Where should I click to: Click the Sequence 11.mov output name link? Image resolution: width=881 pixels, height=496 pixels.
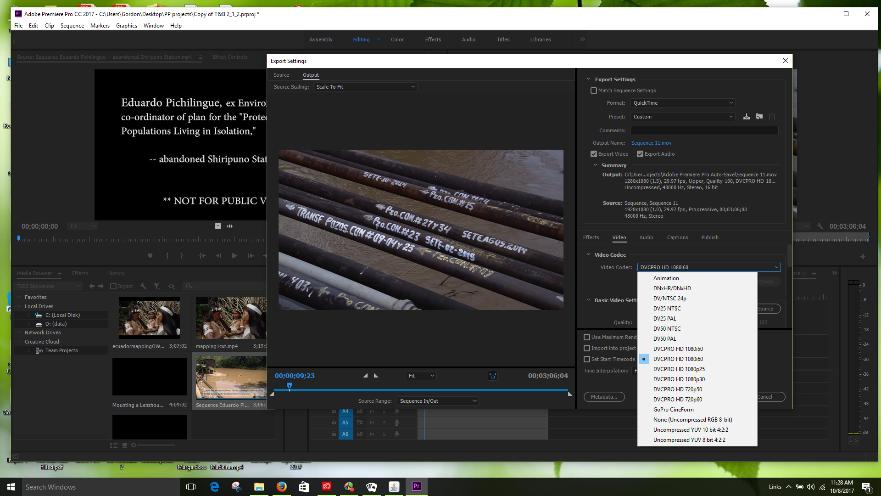[x=651, y=143]
